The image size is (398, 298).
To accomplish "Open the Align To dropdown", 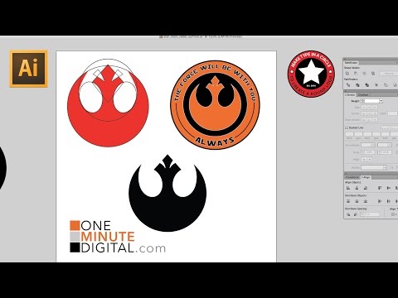I will click(395, 214).
